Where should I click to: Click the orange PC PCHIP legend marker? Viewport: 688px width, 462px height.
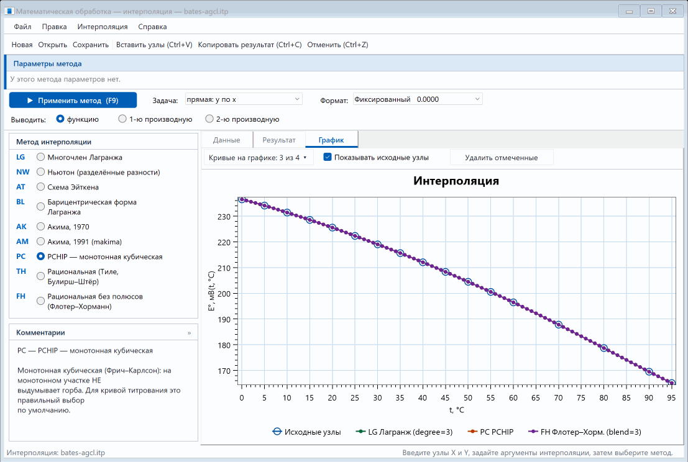coord(472,432)
